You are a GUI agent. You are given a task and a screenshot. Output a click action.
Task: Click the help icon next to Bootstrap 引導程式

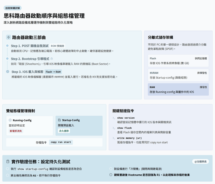click(x=52, y=59)
